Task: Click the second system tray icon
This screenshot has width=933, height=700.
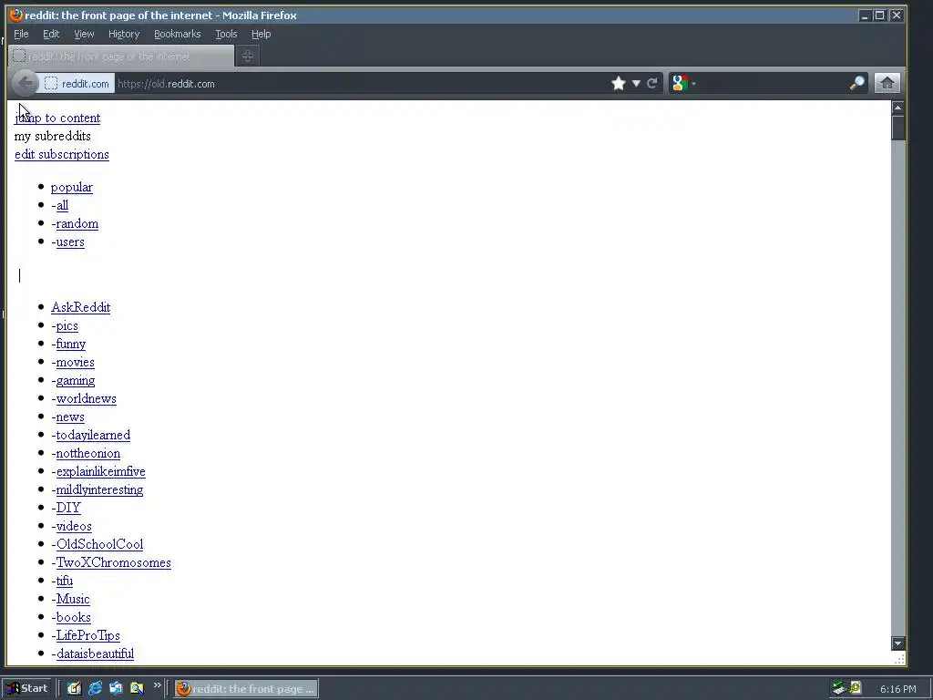Action: (x=856, y=687)
